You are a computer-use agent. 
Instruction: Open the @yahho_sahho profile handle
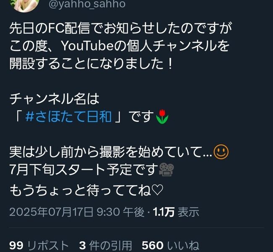[87, 4]
